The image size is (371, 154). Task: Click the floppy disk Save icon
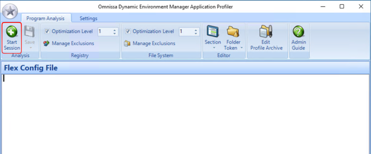[x=30, y=32]
